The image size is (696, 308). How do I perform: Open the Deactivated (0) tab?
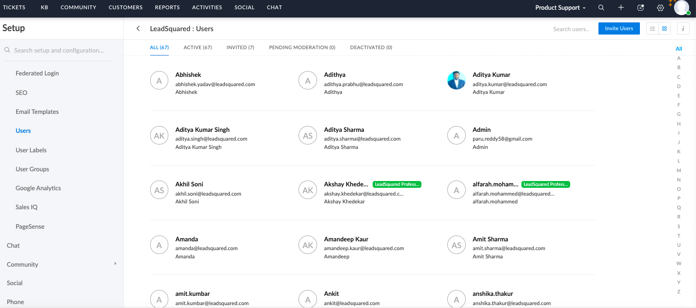(x=371, y=48)
